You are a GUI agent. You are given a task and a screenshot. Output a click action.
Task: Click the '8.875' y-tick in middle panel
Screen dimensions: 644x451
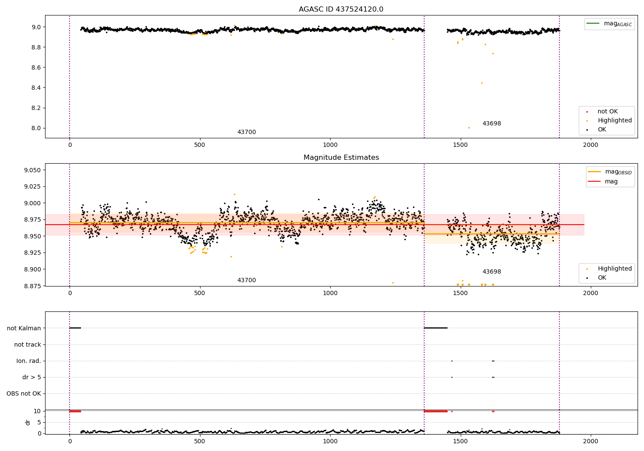pos(32,286)
